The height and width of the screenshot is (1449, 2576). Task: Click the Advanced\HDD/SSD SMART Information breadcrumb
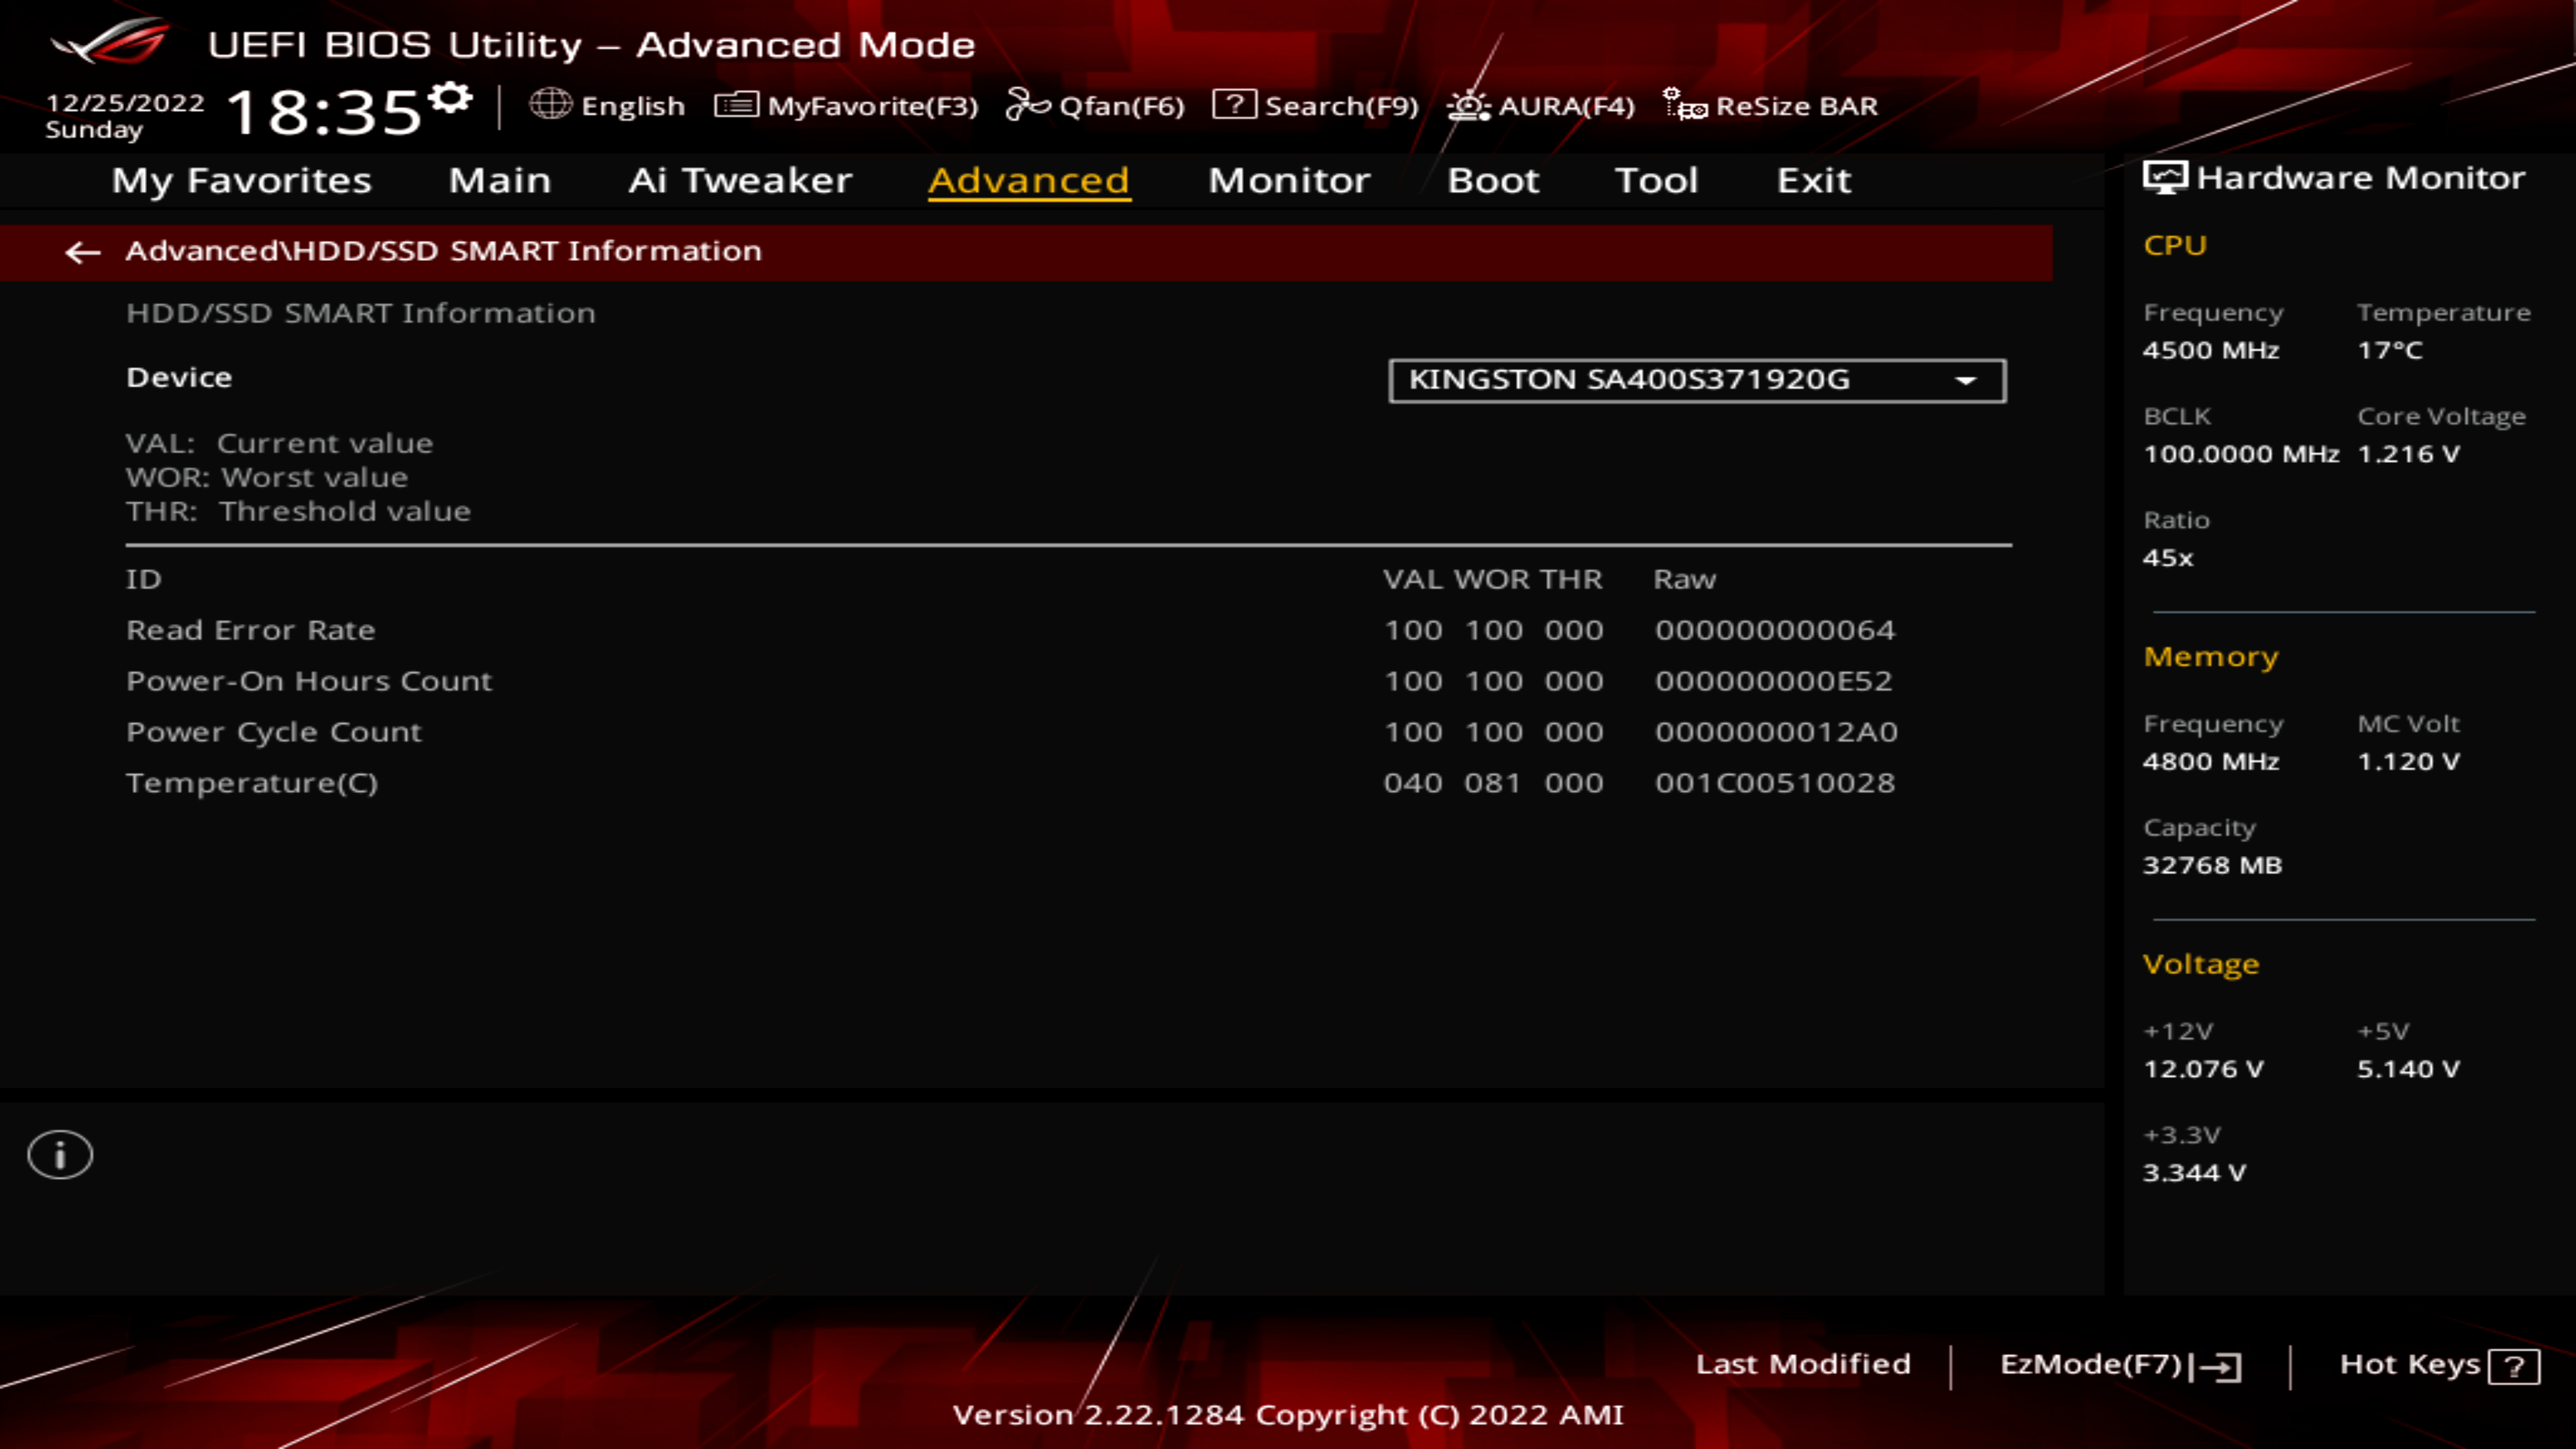443,251
